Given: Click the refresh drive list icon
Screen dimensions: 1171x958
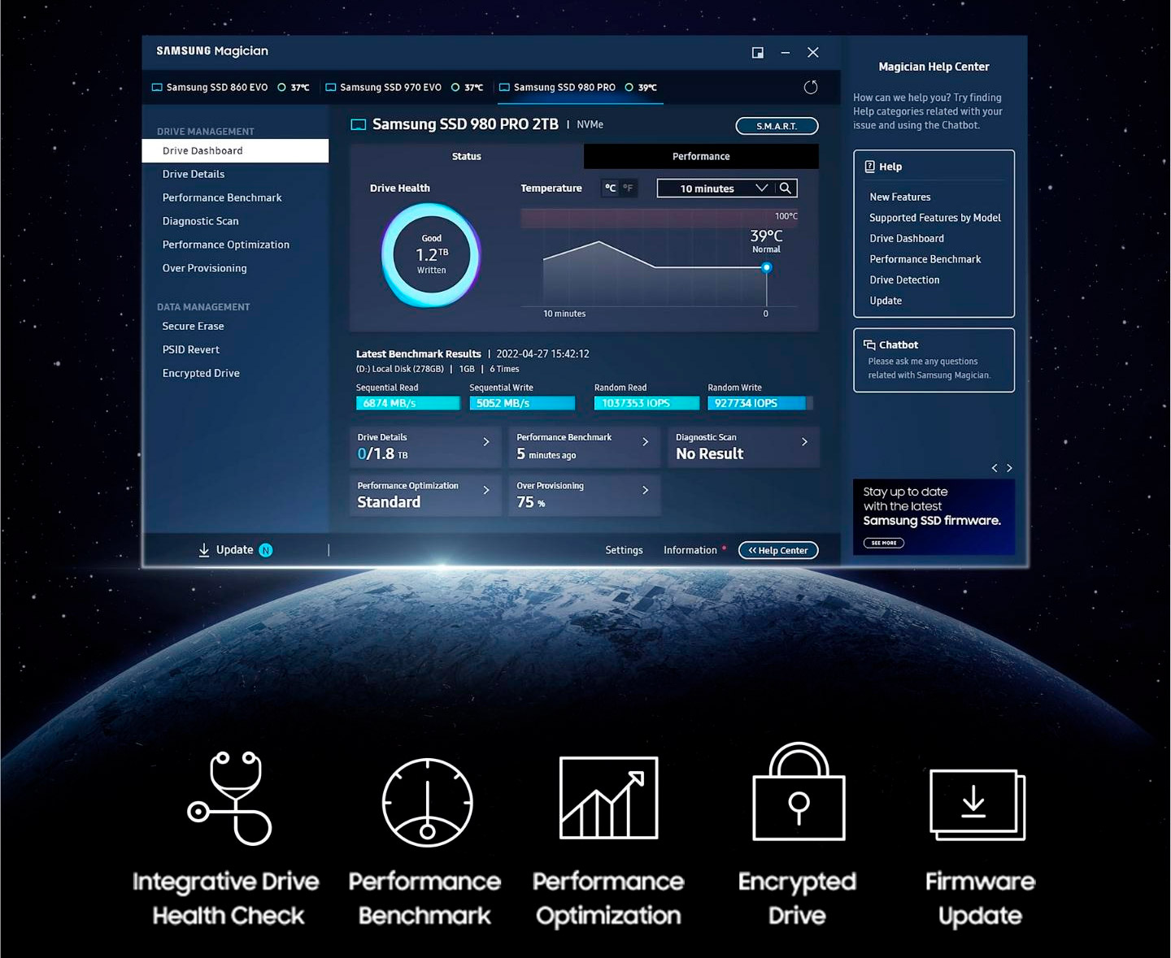Looking at the screenshot, I should (x=811, y=87).
